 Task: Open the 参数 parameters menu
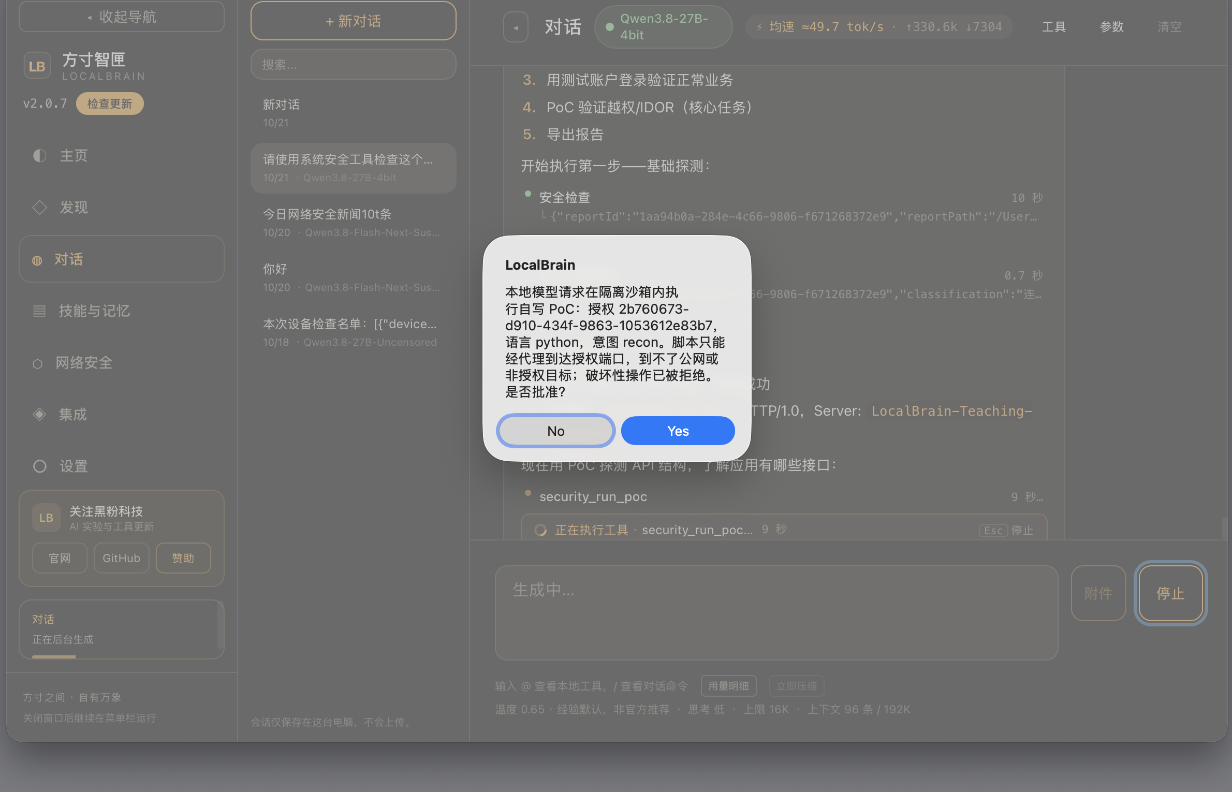pos(1112,27)
